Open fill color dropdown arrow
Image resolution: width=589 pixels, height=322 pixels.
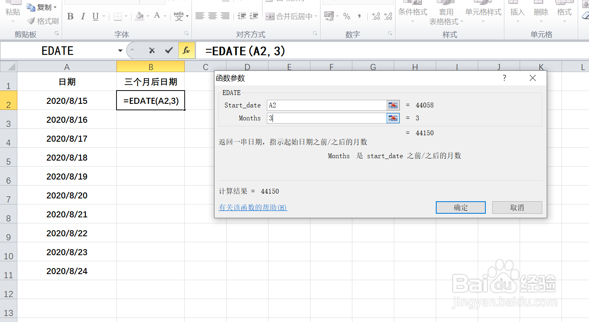click(x=148, y=17)
